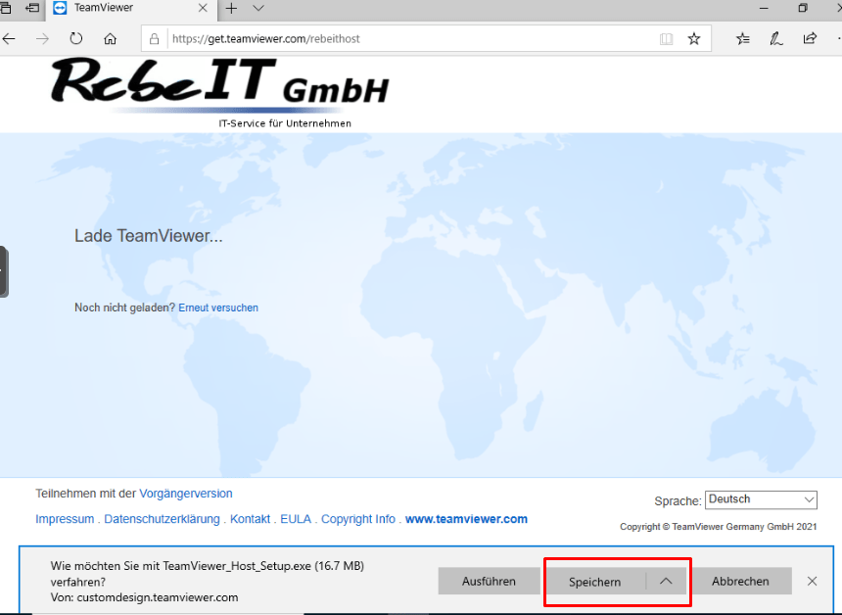Screen dimensions: 842x615
Task: Click the IT-Service für Unternehmen tagline
Action: [285, 123]
